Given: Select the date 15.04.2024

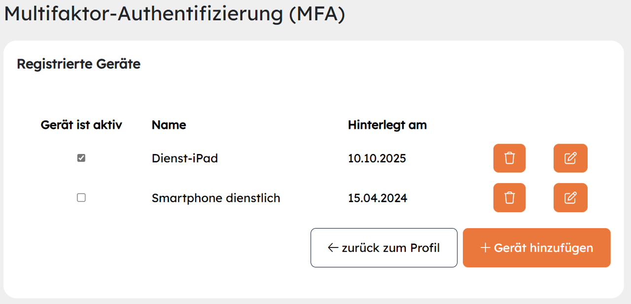Looking at the screenshot, I should pyautogui.click(x=377, y=198).
